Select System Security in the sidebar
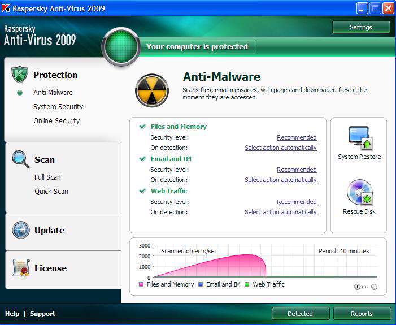Screen dimensions: 396x325 pyautogui.click(x=58, y=107)
